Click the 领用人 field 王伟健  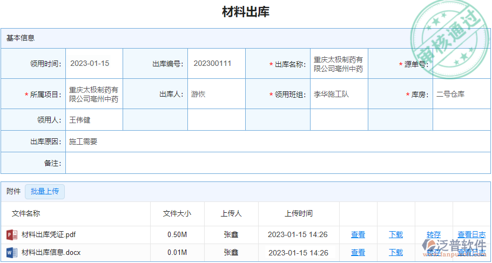tap(94, 120)
